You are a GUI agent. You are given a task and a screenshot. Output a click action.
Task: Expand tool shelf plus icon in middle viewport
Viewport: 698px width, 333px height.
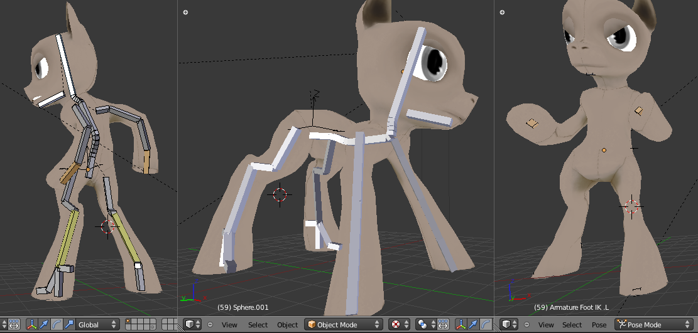click(185, 12)
